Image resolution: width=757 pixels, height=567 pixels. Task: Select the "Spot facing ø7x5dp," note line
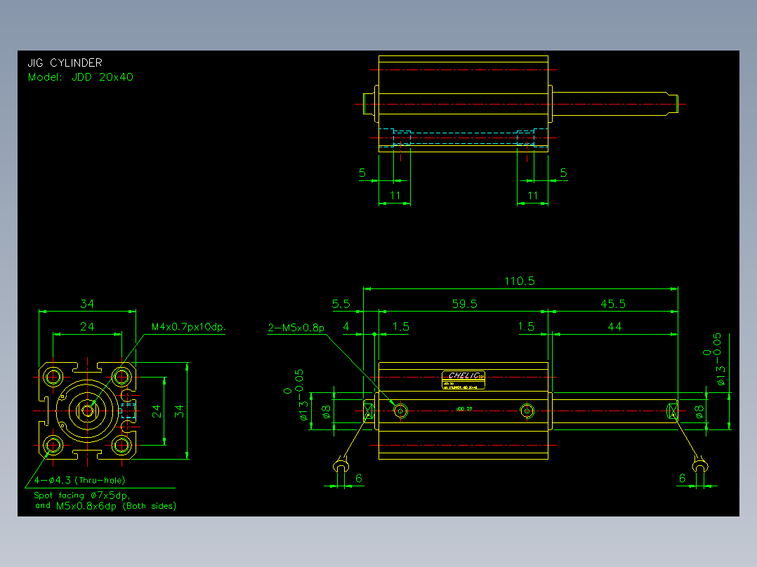click(x=81, y=495)
